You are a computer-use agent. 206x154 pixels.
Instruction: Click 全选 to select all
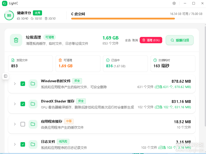128,40
